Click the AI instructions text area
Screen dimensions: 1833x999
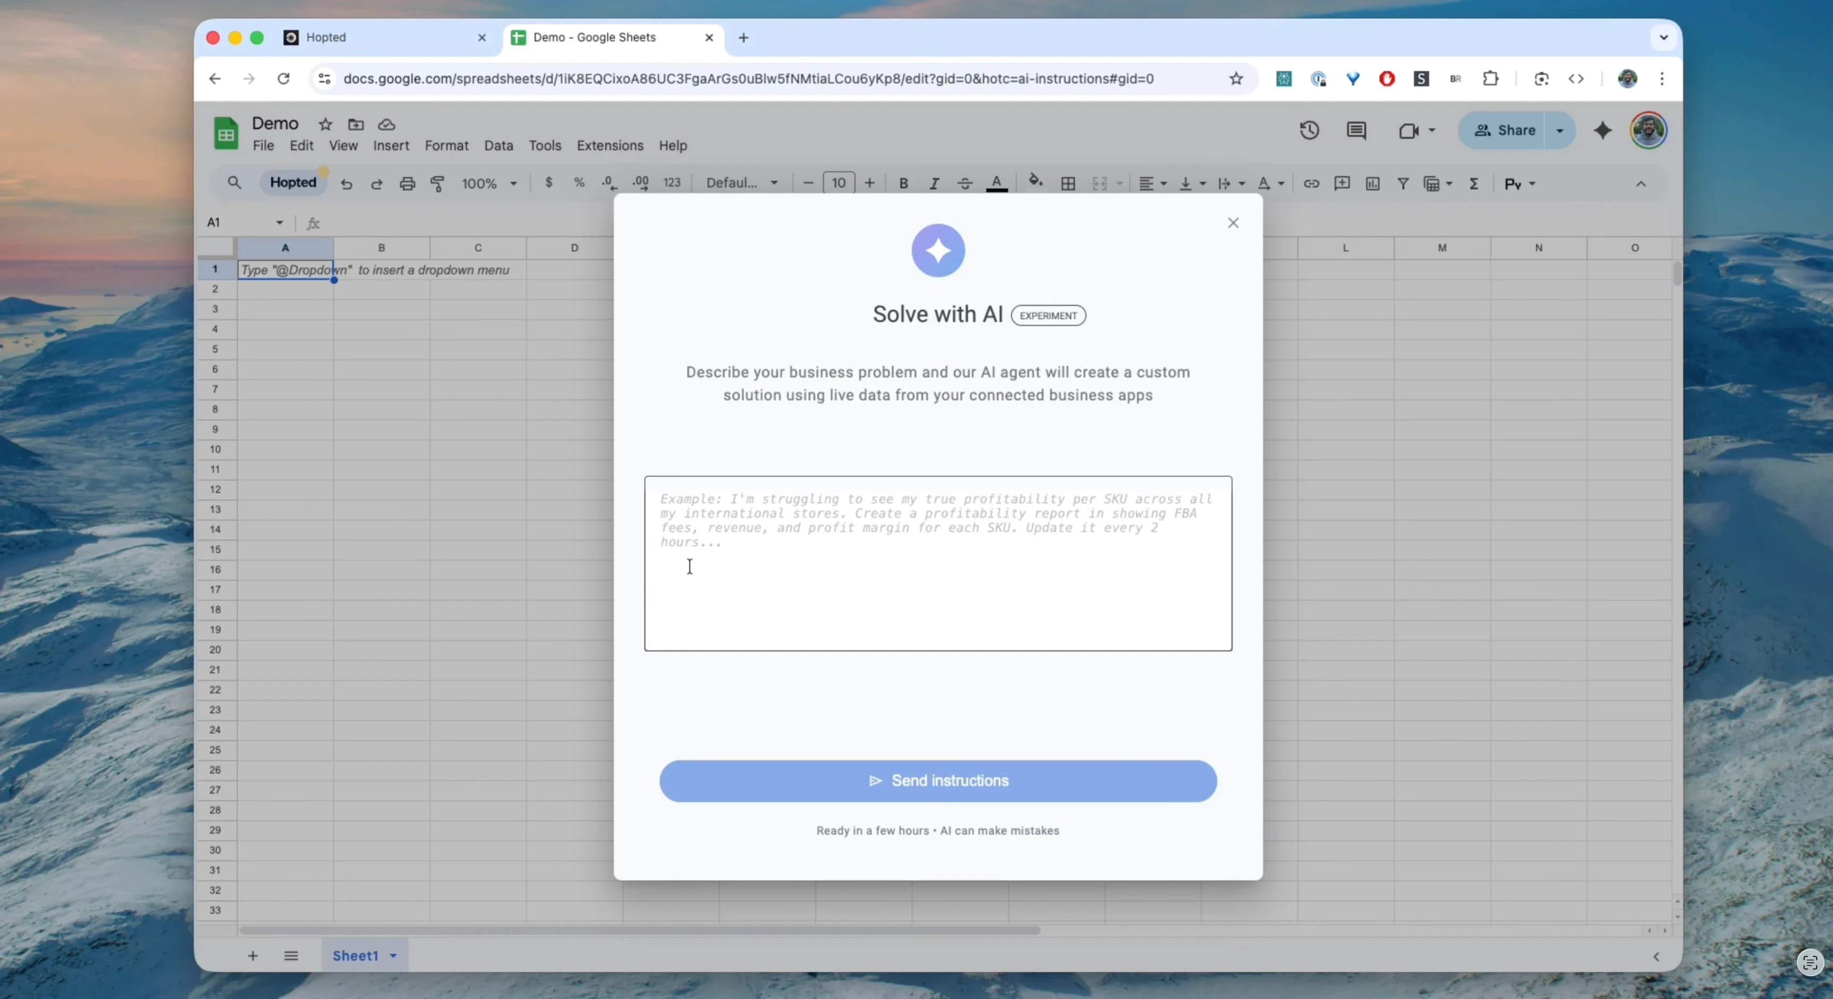[x=938, y=563]
